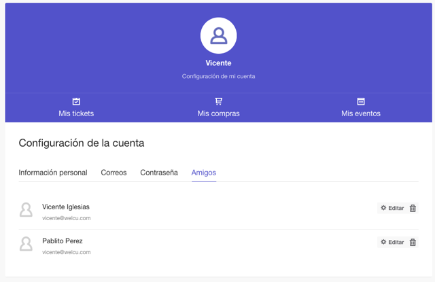Select the Amigos tab
The height and width of the screenshot is (282, 435).
click(x=204, y=173)
